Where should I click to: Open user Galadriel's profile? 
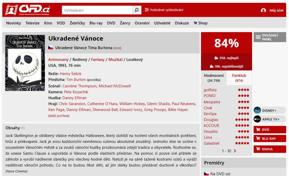211,143
